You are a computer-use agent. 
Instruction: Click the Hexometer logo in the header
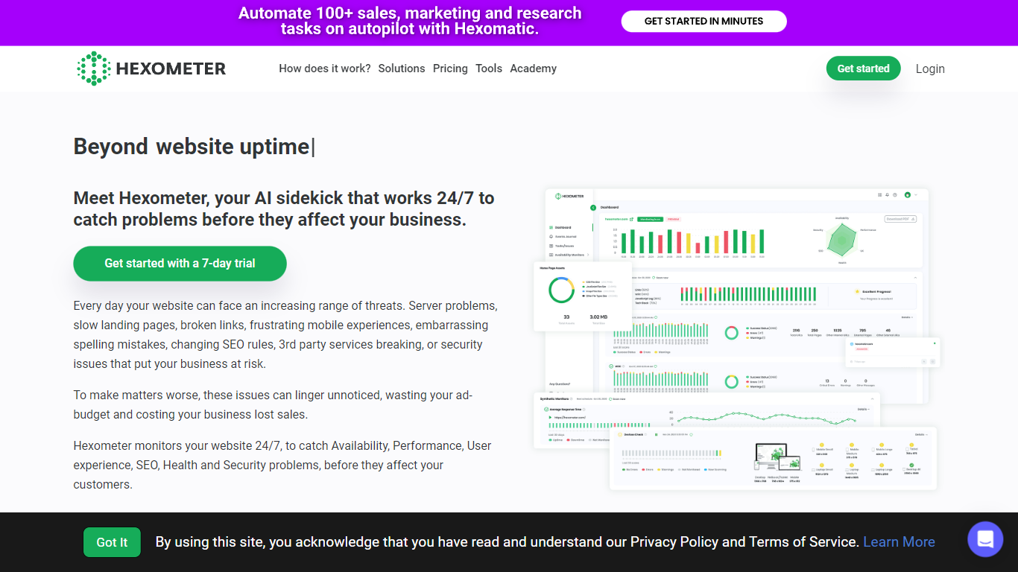pos(151,69)
